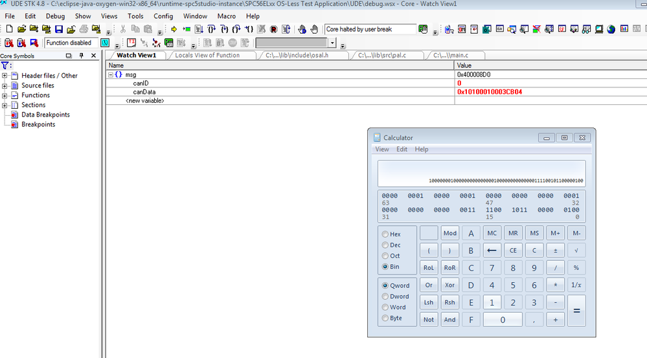
Task: Click the hand with blue B breakpoint icon
Action: pyautogui.click(x=302, y=29)
